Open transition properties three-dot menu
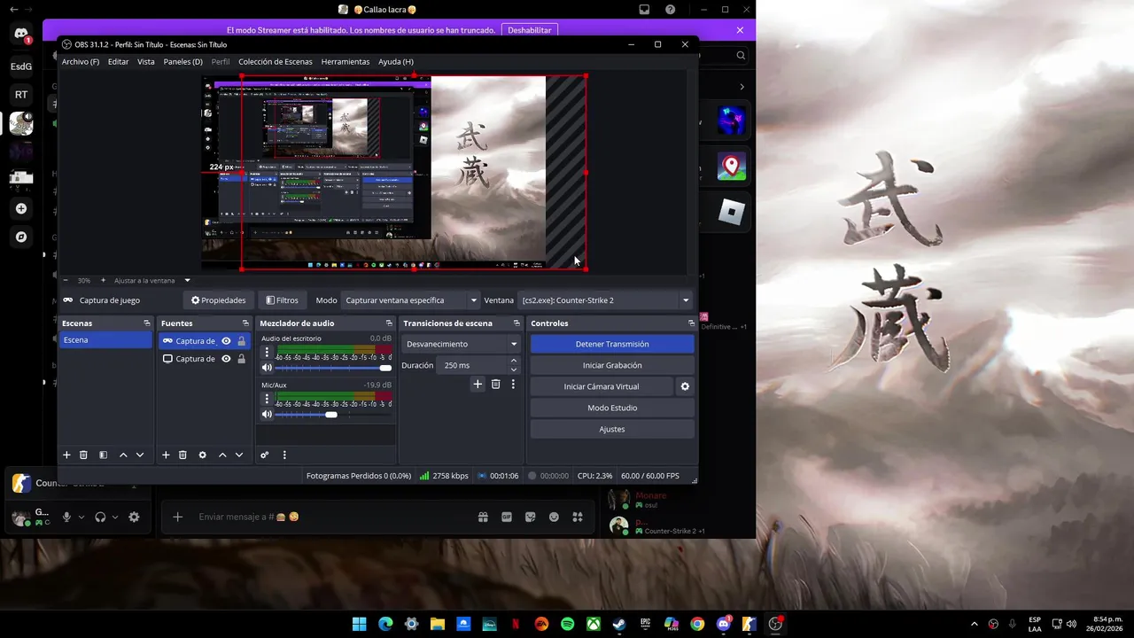 coord(513,384)
